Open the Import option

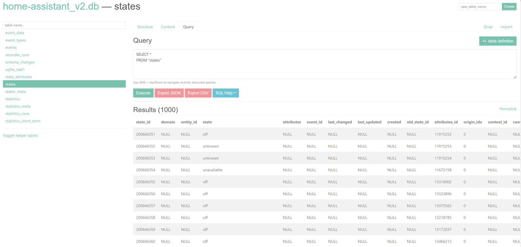pyautogui.click(x=506, y=27)
